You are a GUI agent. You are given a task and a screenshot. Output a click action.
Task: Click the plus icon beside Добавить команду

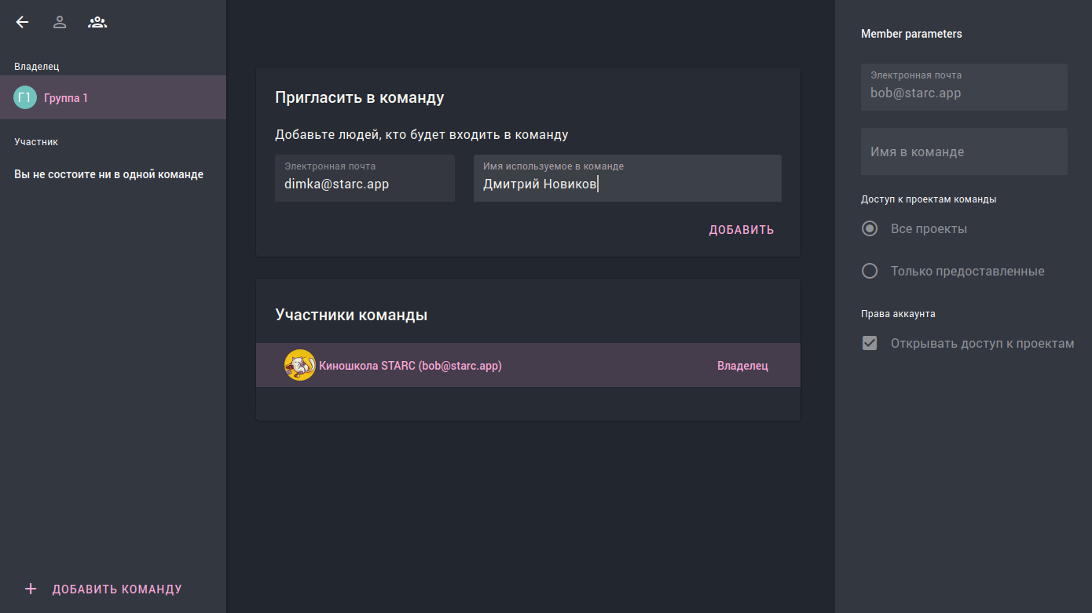click(x=31, y=589)
